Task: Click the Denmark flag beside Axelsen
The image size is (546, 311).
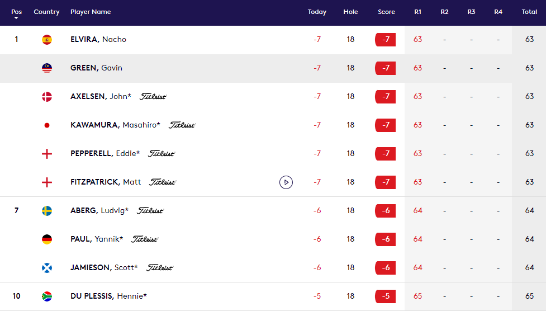Action: tap(47, 97)
